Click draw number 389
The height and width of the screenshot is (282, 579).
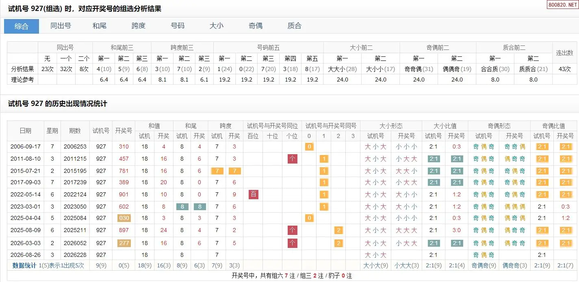pos(124,182)
